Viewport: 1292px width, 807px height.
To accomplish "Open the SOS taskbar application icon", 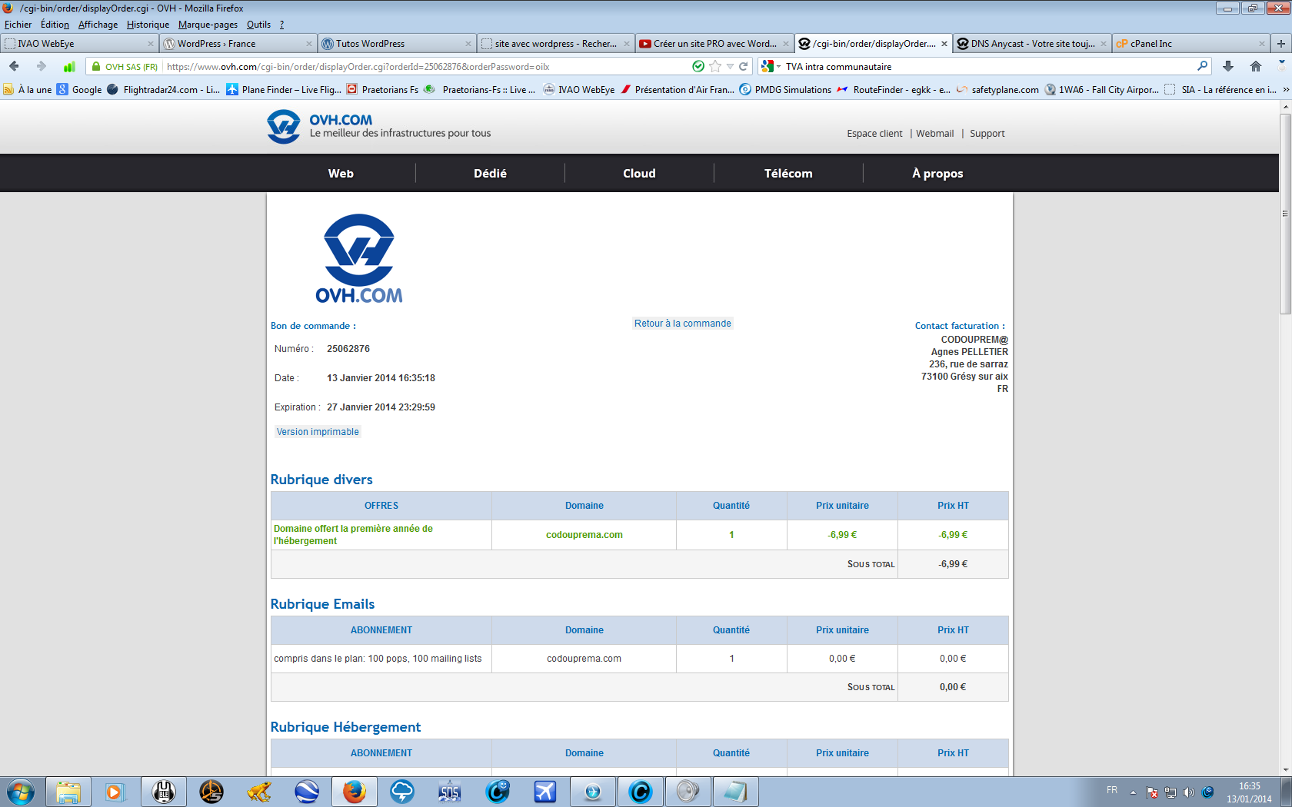I will (449, 792).
